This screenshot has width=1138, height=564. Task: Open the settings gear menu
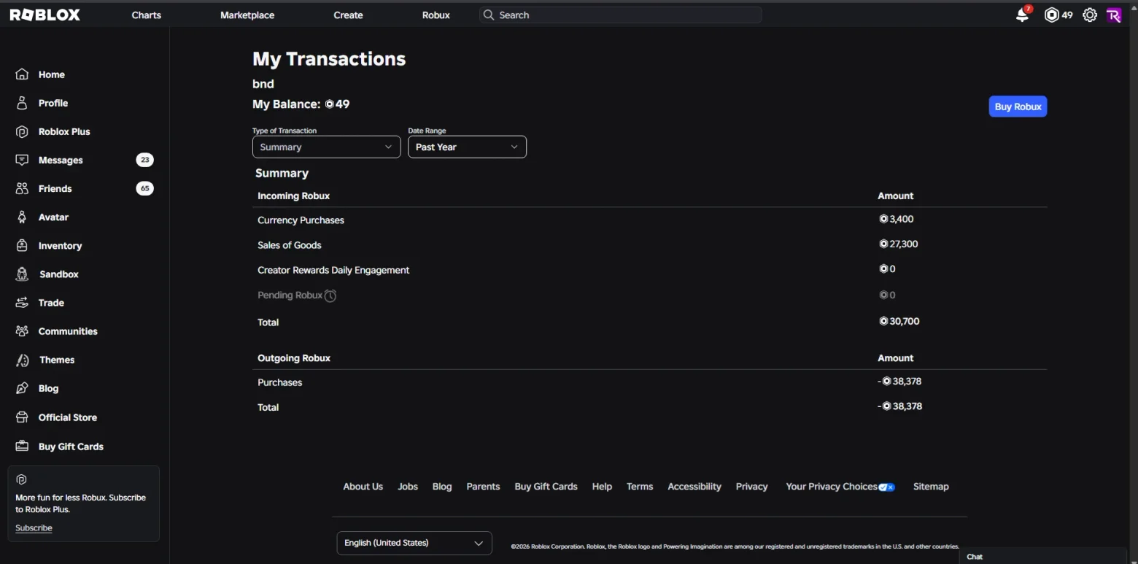(x=1090, y=15)
